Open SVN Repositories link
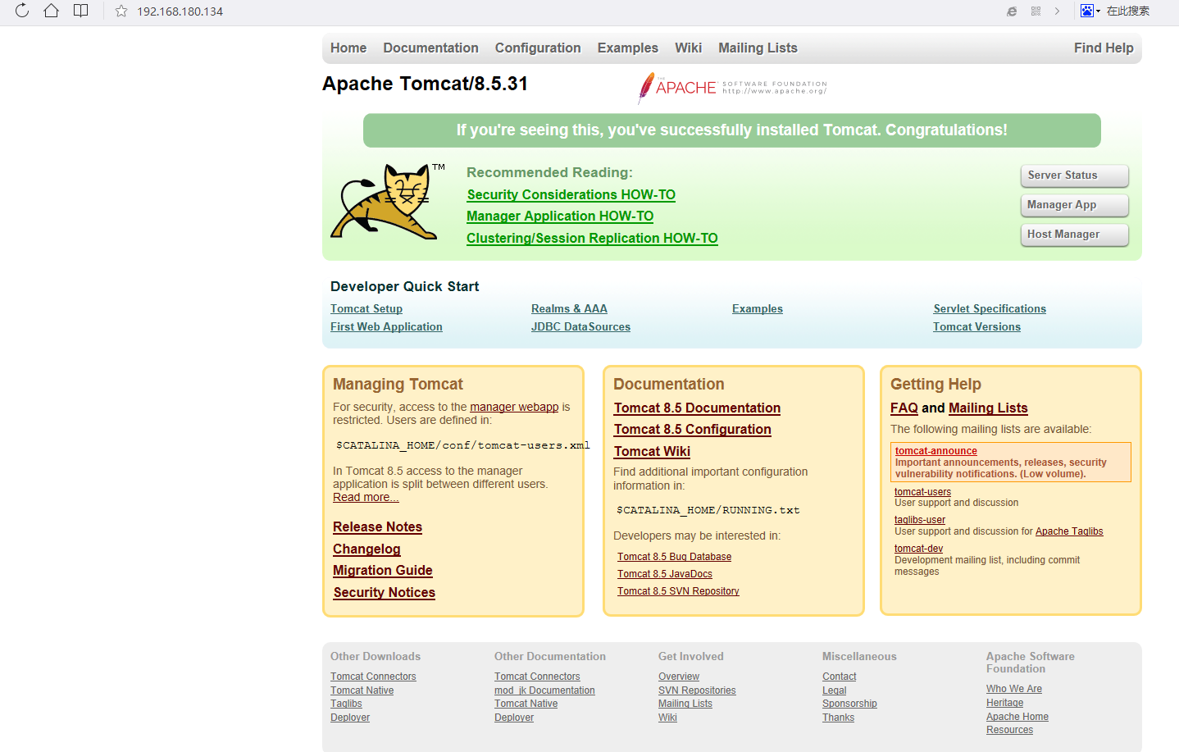 pyautogui.click(x=697, y=690)
